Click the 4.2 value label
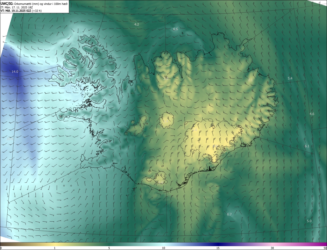 pyautogui.click(x=137, y=24)
